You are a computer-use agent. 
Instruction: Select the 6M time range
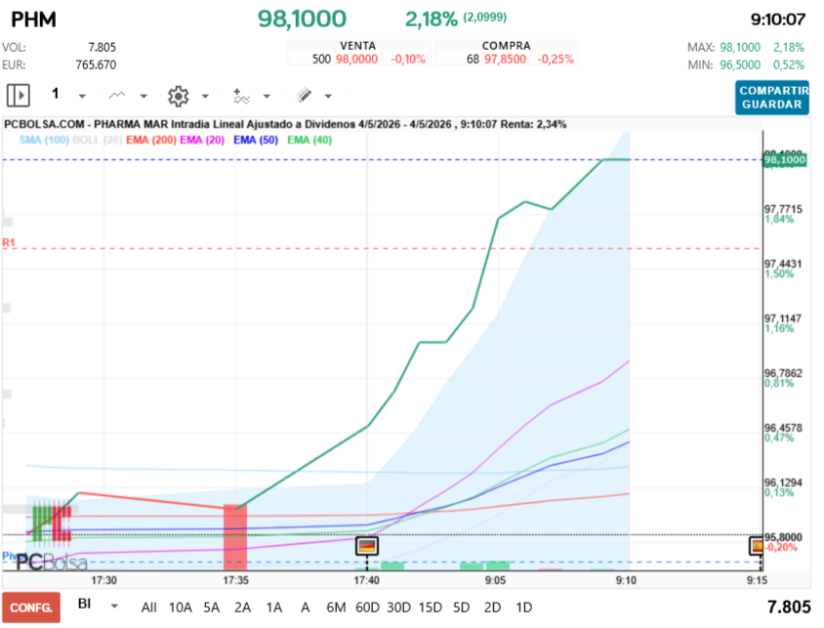(x=336, y=607)
